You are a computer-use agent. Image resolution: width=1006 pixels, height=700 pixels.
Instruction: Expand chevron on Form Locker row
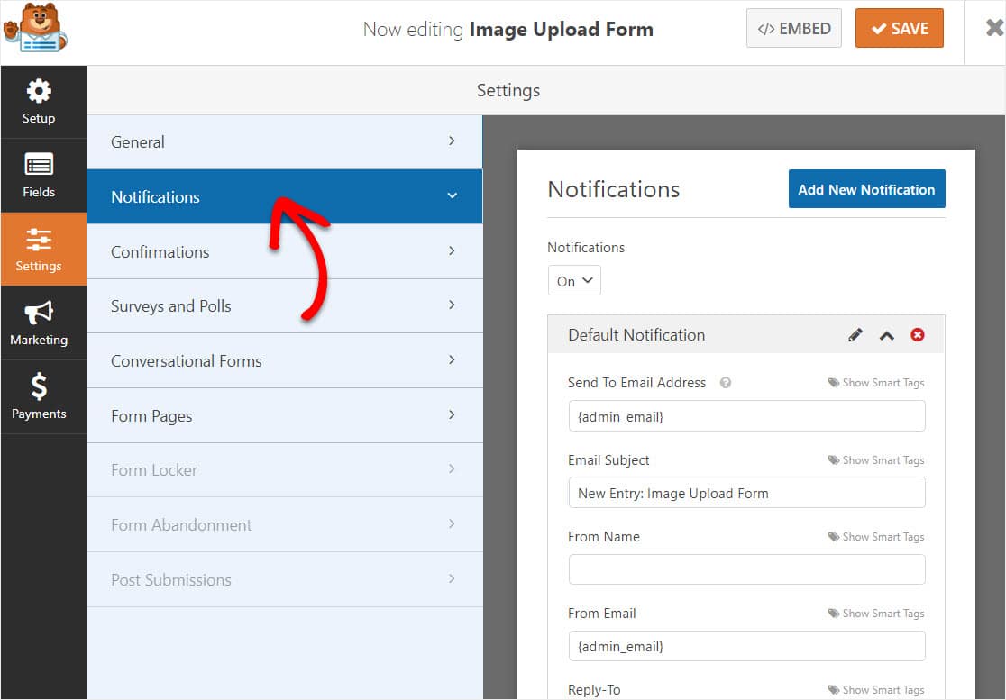[x=452, y=468]
